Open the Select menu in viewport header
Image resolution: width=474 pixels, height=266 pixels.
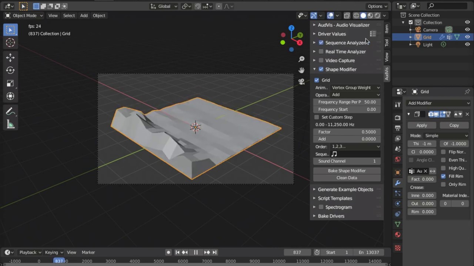click(69, 16)
